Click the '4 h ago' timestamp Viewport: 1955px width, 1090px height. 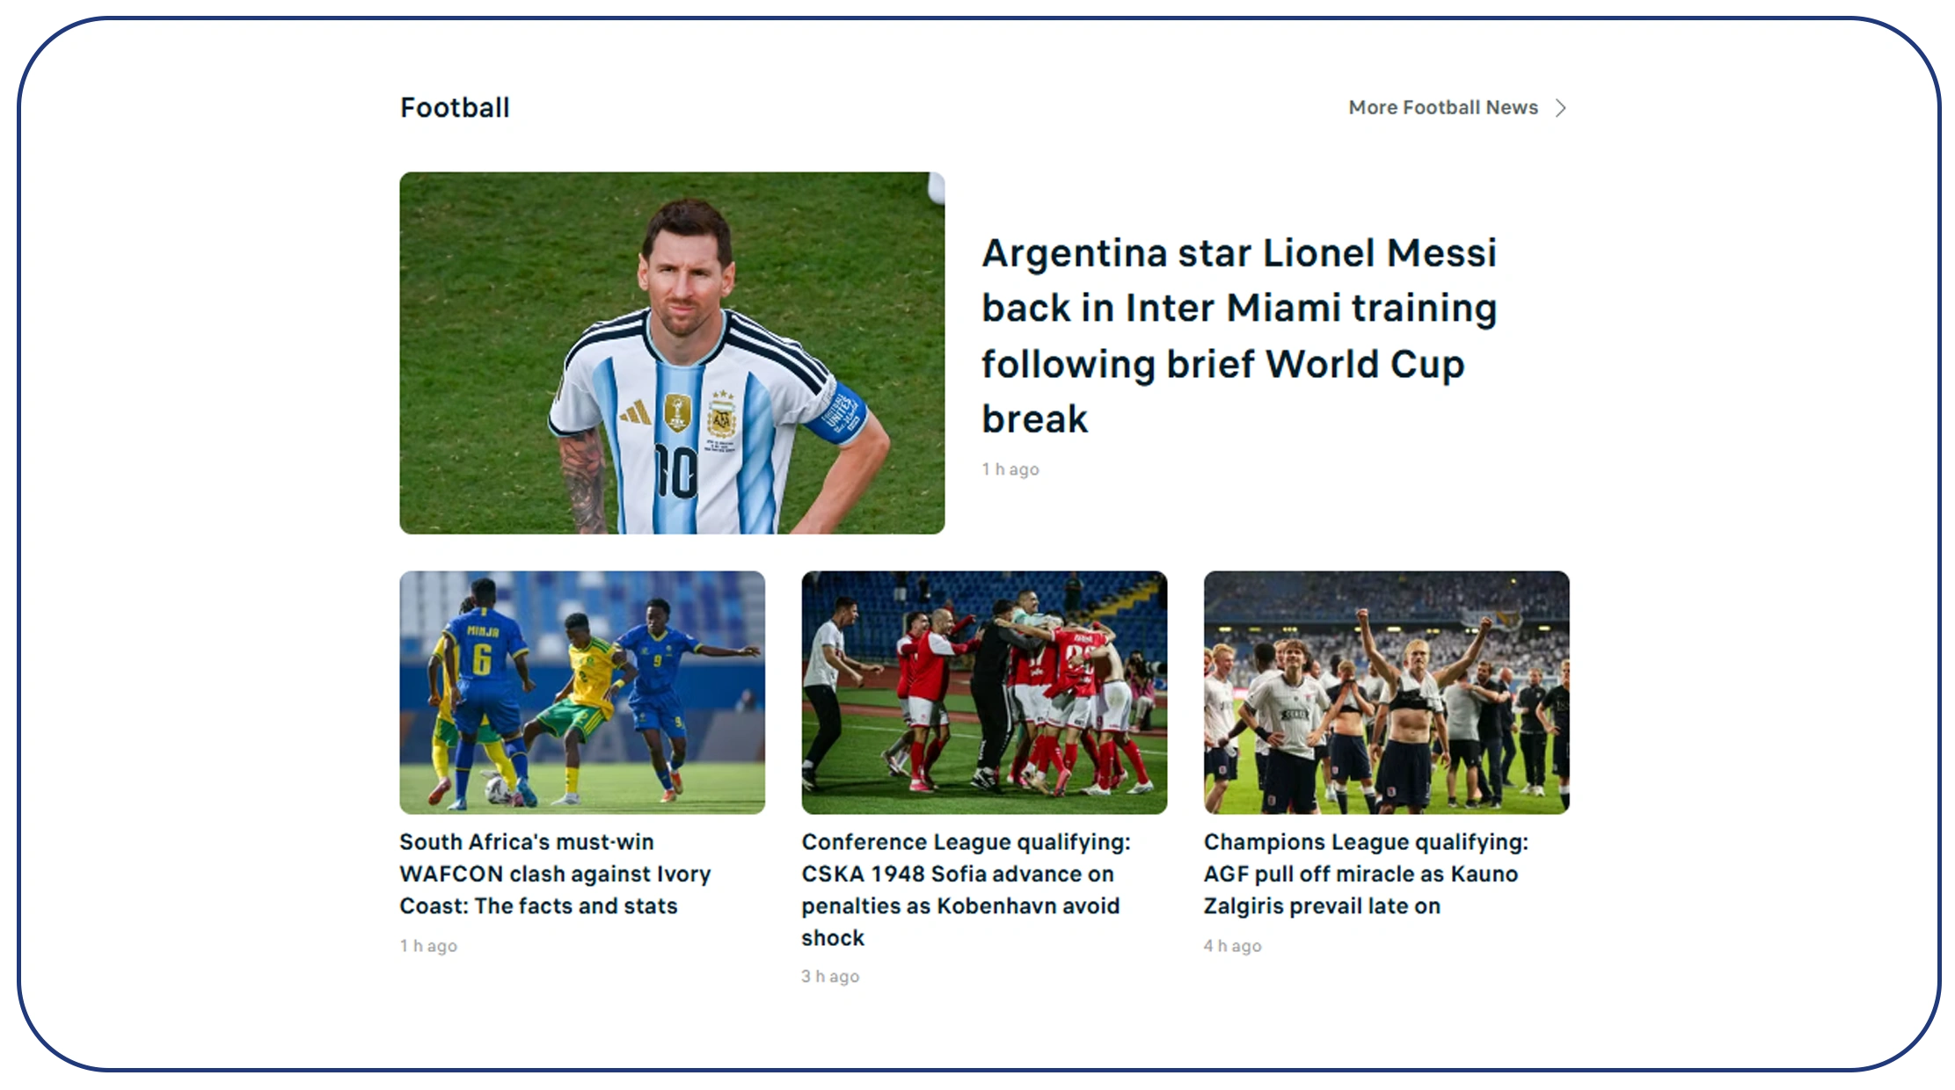[x=1232, y=946]
